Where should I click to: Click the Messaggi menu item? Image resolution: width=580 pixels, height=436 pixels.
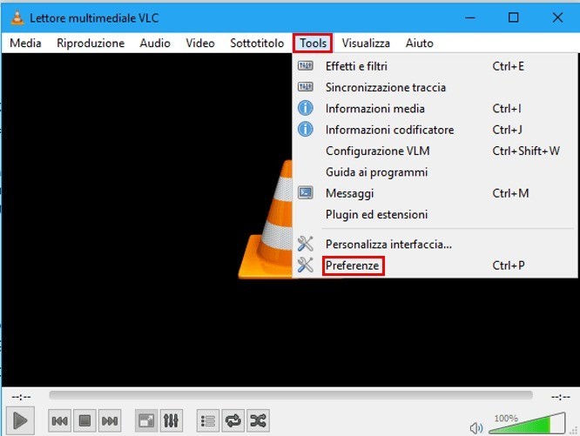[349, 193]
